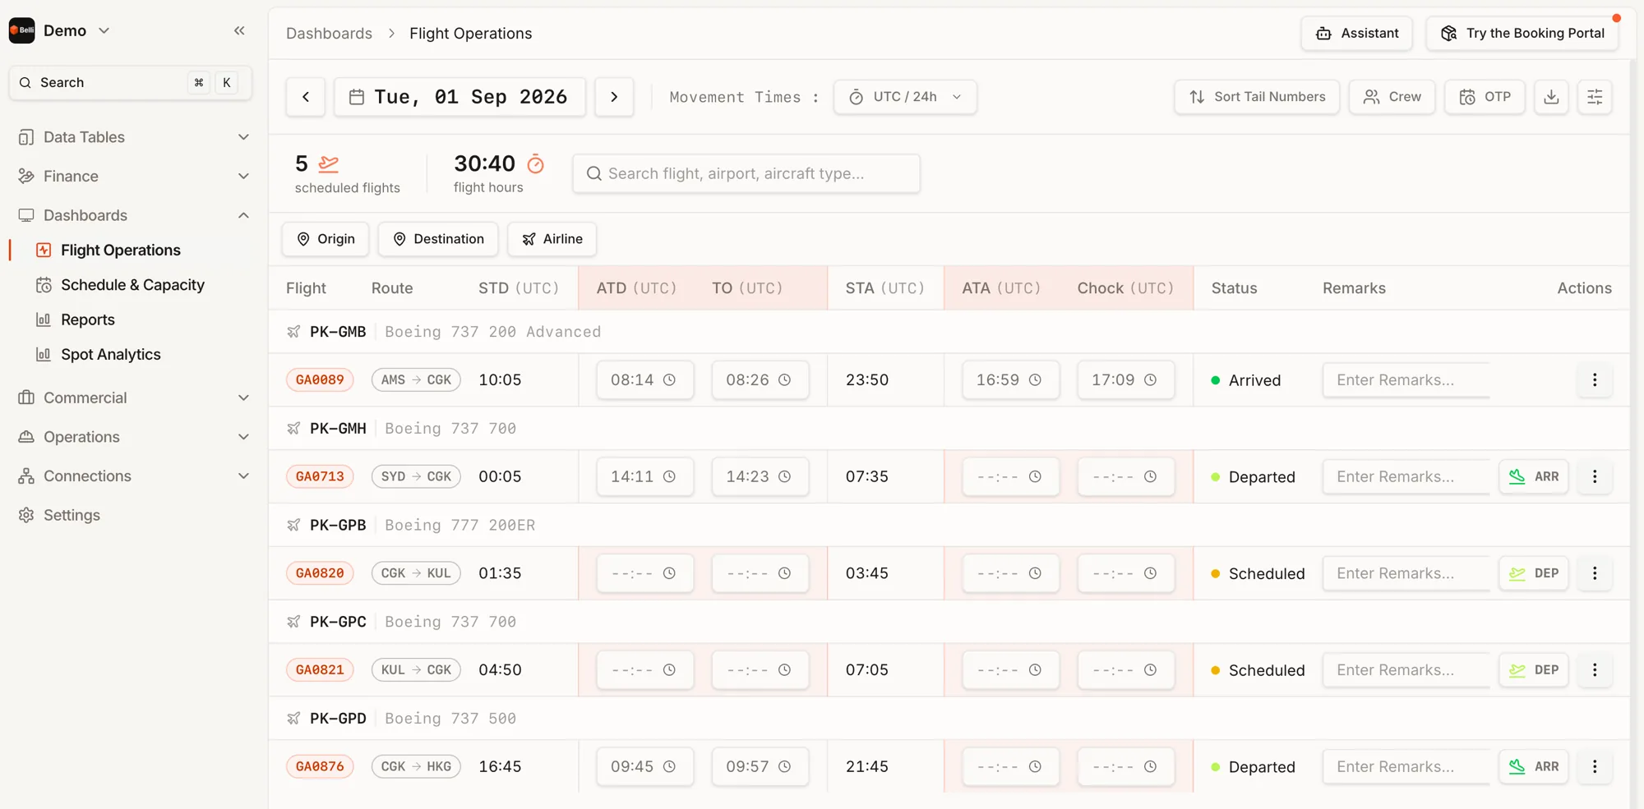Click the download export icon

[x=1551, y=97]
